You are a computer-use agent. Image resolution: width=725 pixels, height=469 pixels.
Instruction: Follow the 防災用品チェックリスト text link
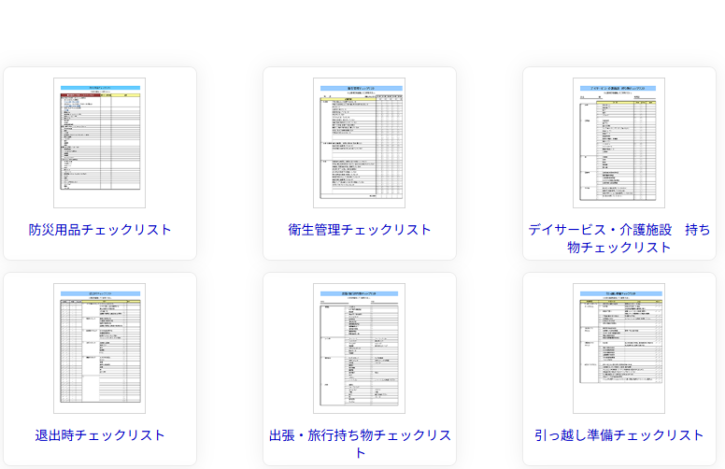point(100,230)
